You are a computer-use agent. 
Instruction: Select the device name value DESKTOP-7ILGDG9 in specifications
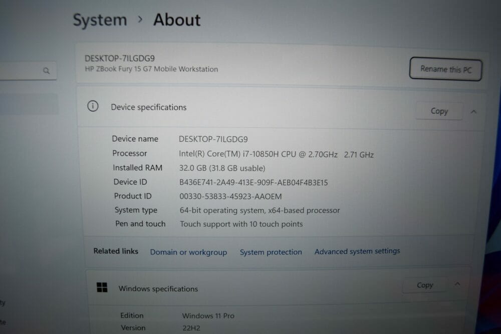(213, 139)
